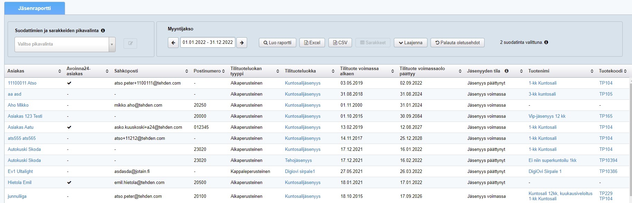Open customer link Aho Mikko

click(x=18, y=105)
